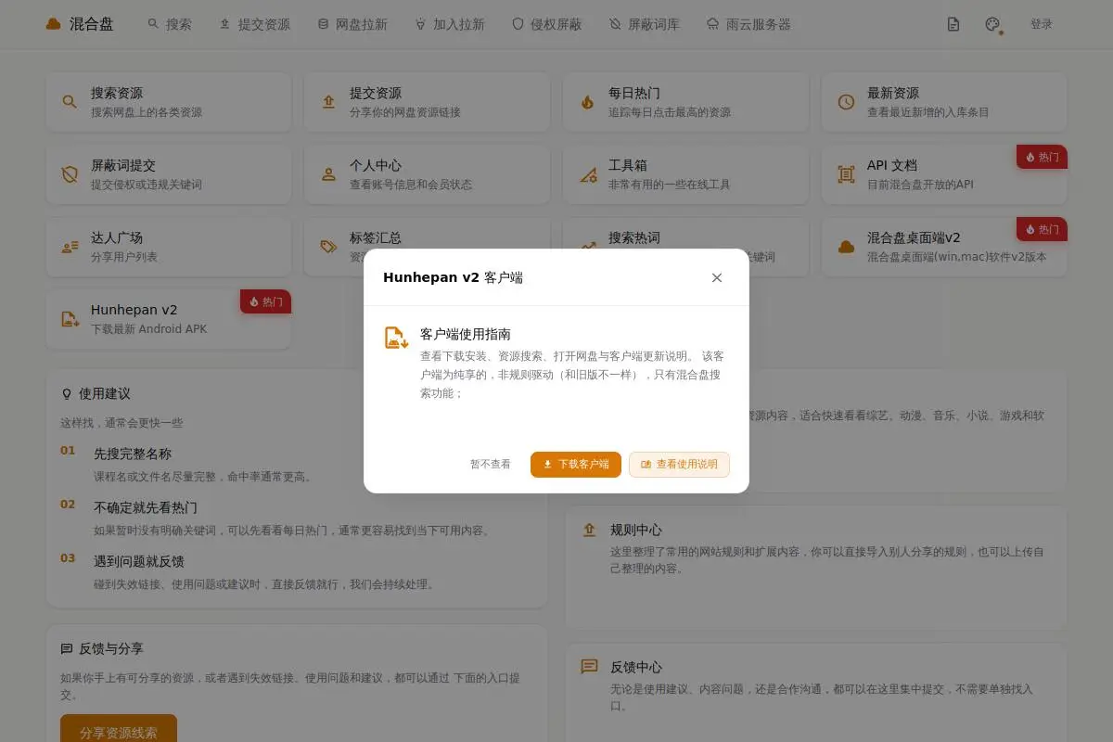Click the document icon in top bar
The height and width of the screenshot is (742, 1113).
click(x=953, y=24)
